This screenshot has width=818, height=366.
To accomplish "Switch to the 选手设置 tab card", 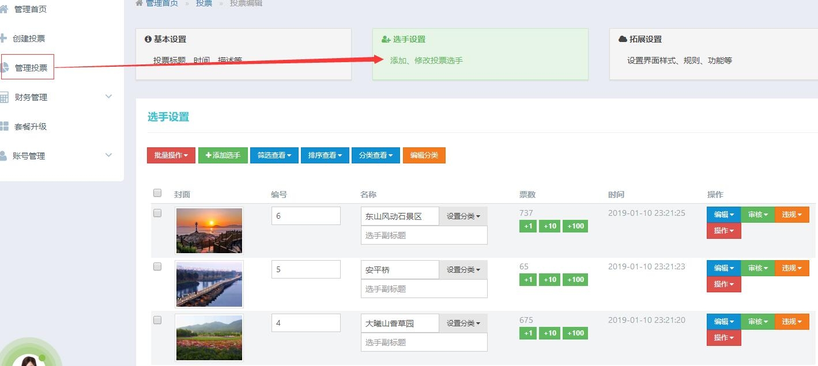I will pos(480,54).
